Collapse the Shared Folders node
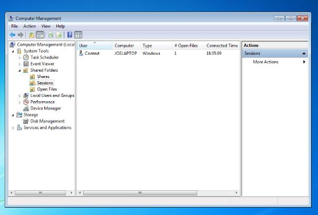This screenshot has width=318, height=215. pos(20,71)
